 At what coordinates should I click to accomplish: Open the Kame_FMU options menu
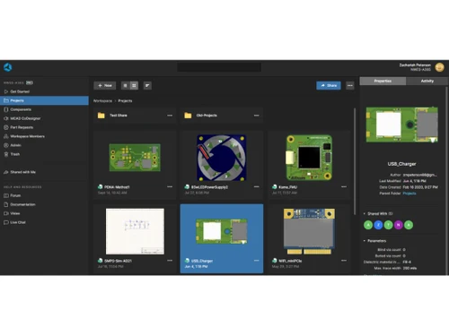344,186
